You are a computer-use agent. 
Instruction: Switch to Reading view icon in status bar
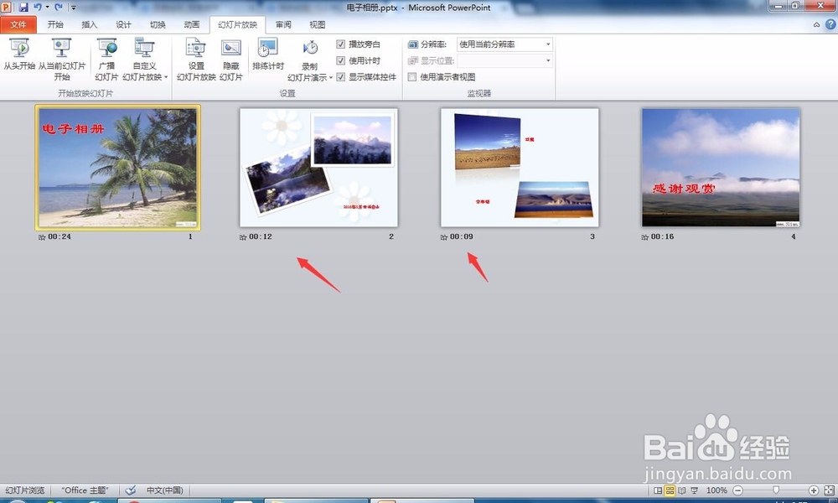pyautogui.click(x=682, y=490)
